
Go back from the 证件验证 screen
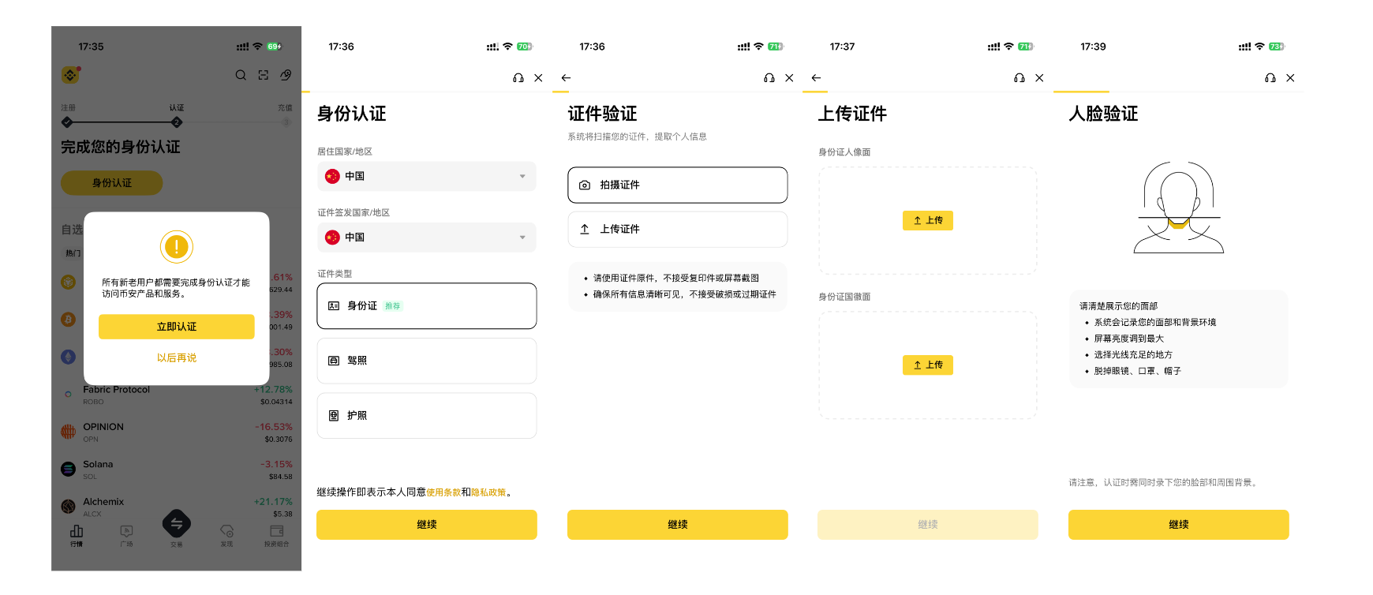(566, 78)
